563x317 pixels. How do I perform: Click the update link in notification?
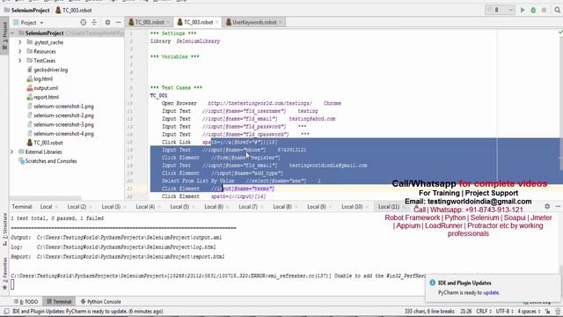click(x=491, y=292)
